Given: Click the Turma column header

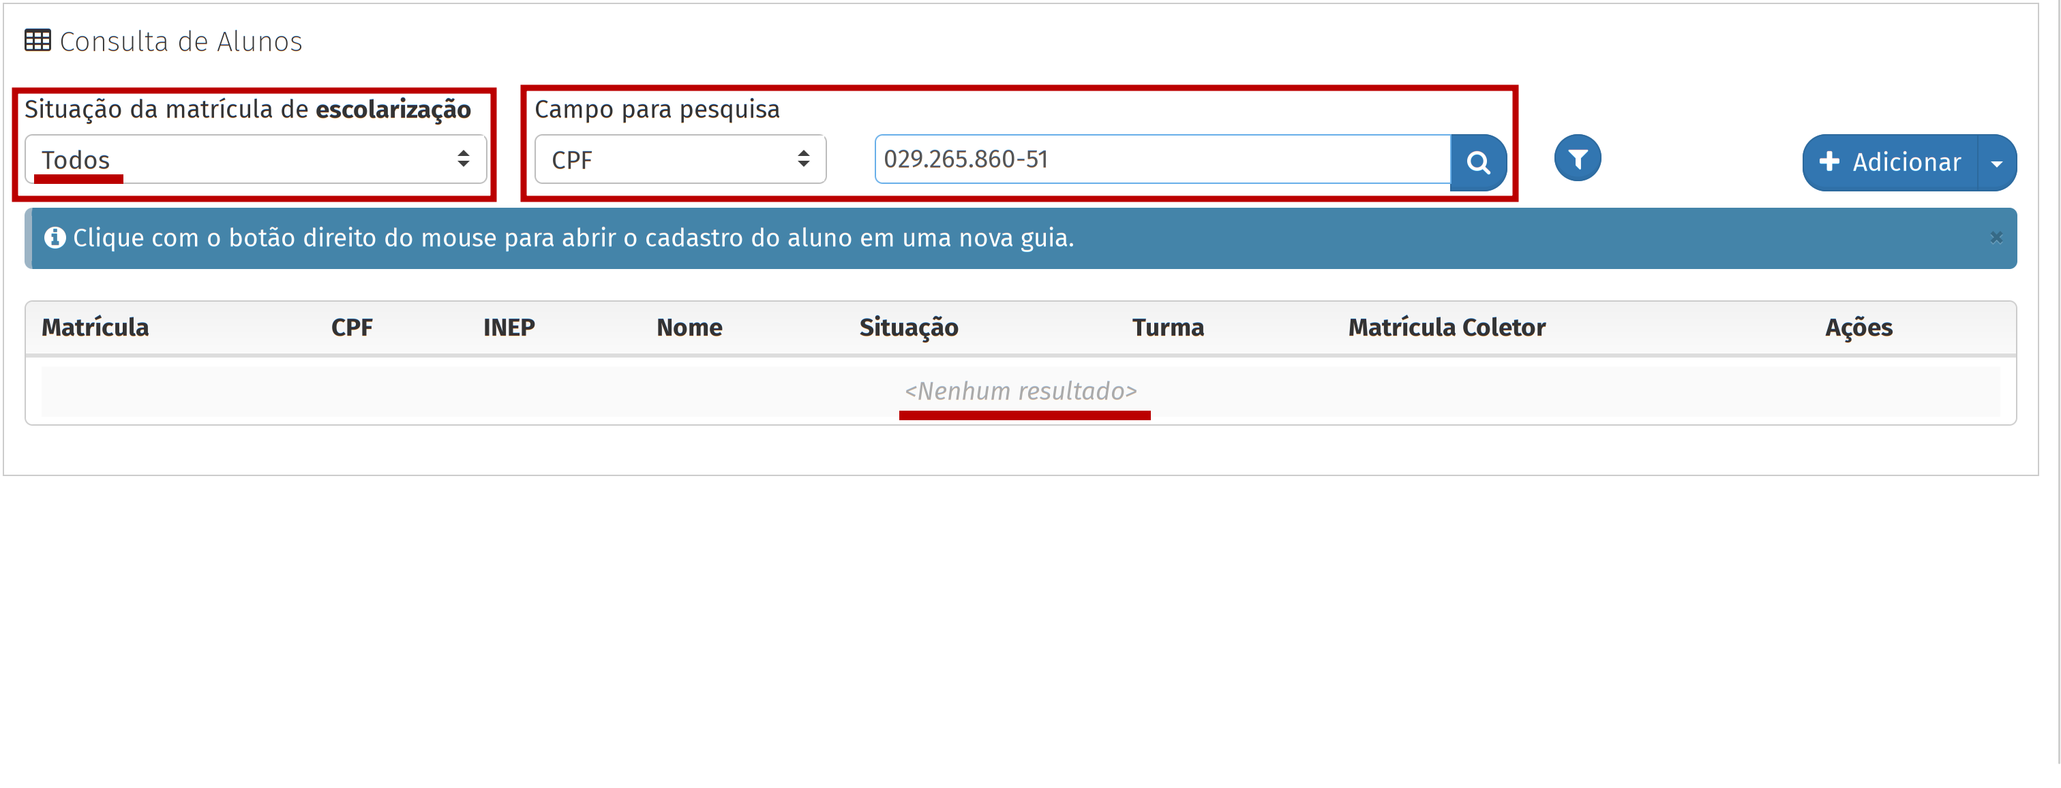Looking at the screenshot, I should pyautogui.click(x=1167, y=327).
